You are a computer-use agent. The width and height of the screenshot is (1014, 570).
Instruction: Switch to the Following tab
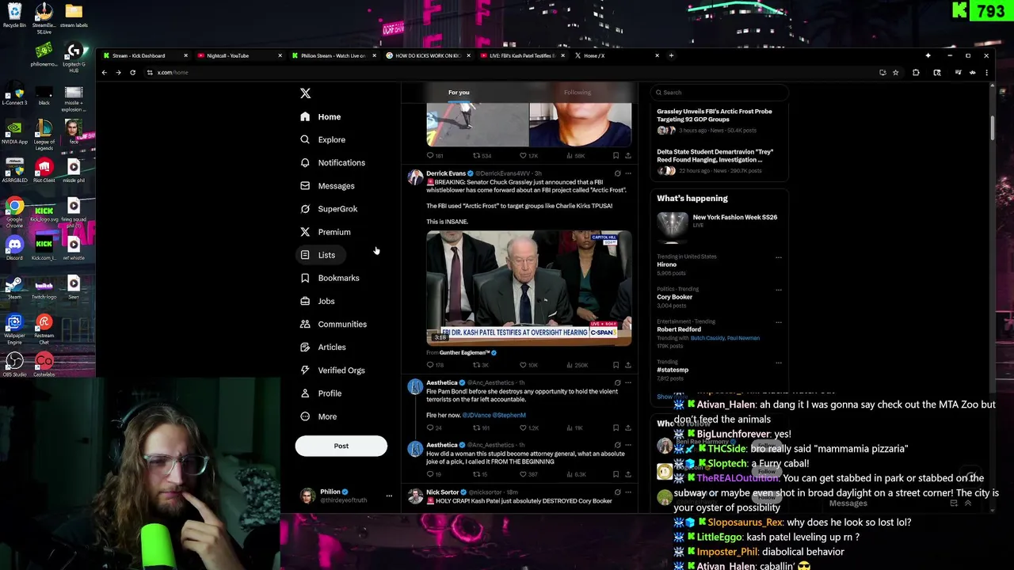pos(578,93)
